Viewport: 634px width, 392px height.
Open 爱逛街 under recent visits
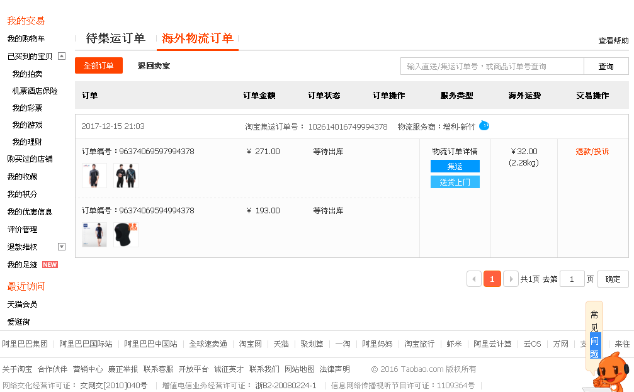19,322
